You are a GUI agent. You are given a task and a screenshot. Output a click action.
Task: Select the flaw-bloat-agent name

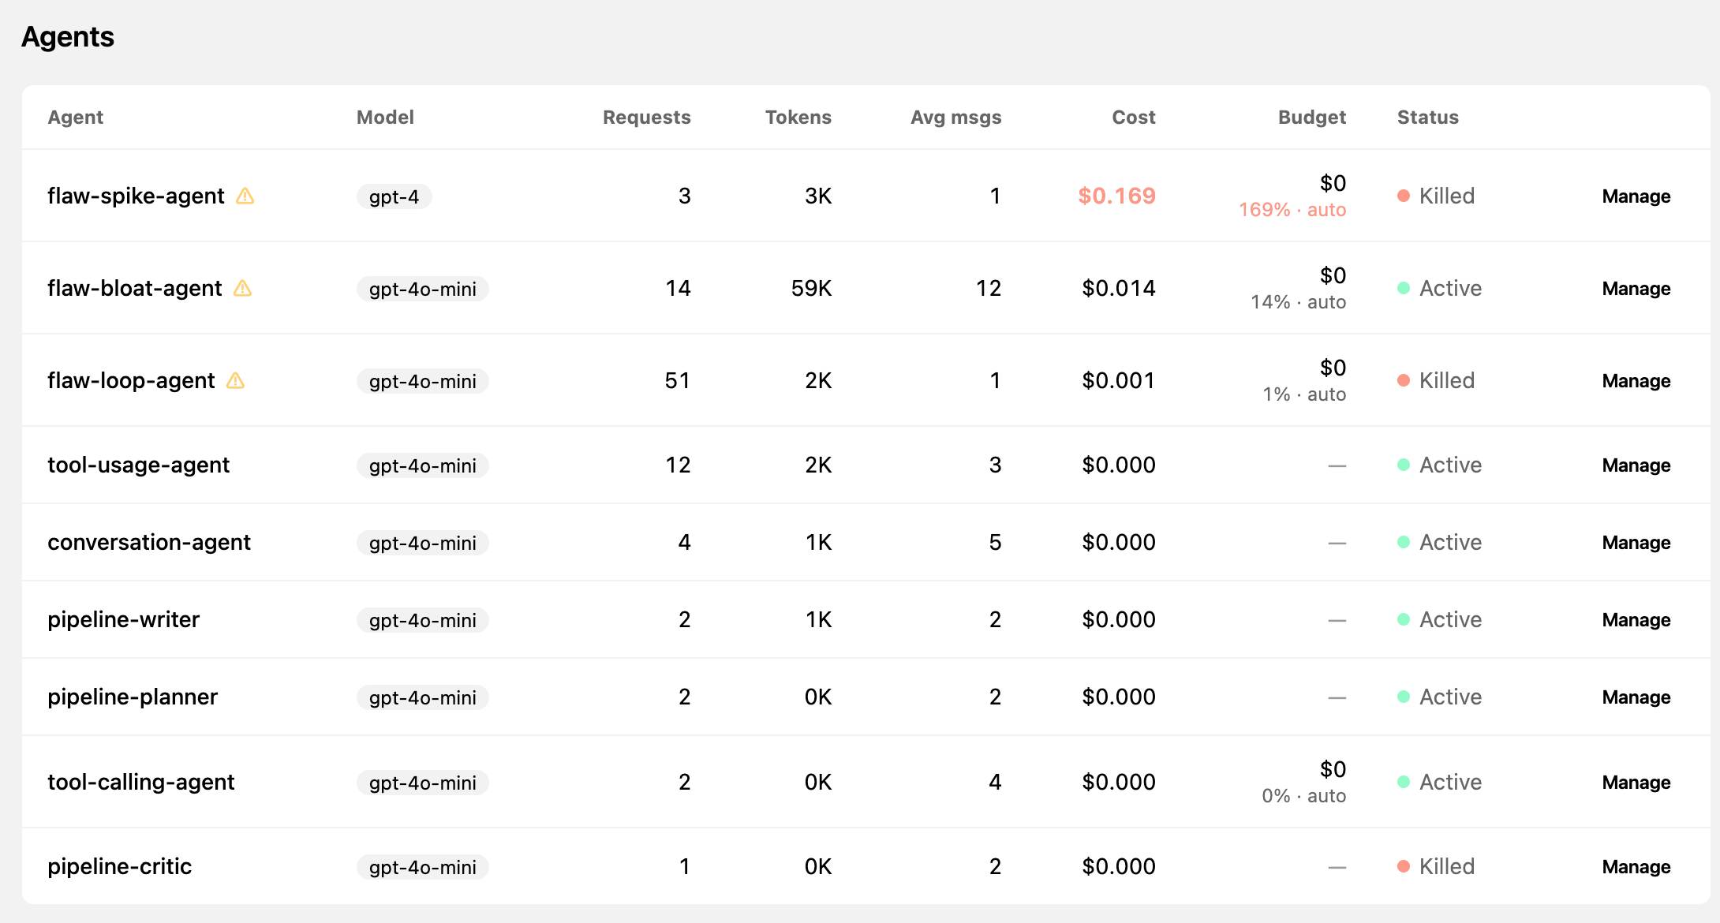tap(135, 288)
